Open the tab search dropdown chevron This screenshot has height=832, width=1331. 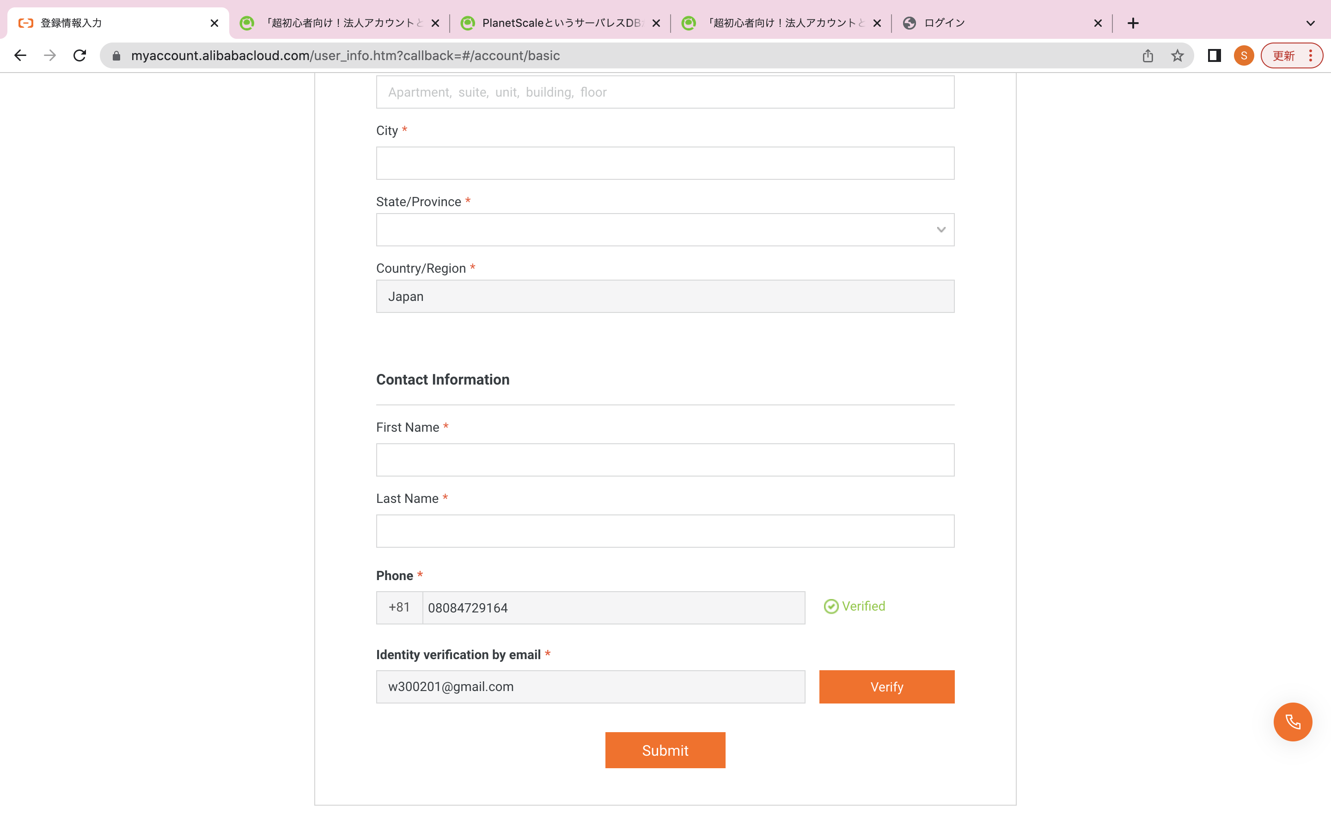click(1311, 23)
